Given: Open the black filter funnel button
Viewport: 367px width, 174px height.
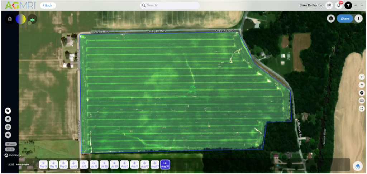Looking at the screenshot, I should pos(348,5).
